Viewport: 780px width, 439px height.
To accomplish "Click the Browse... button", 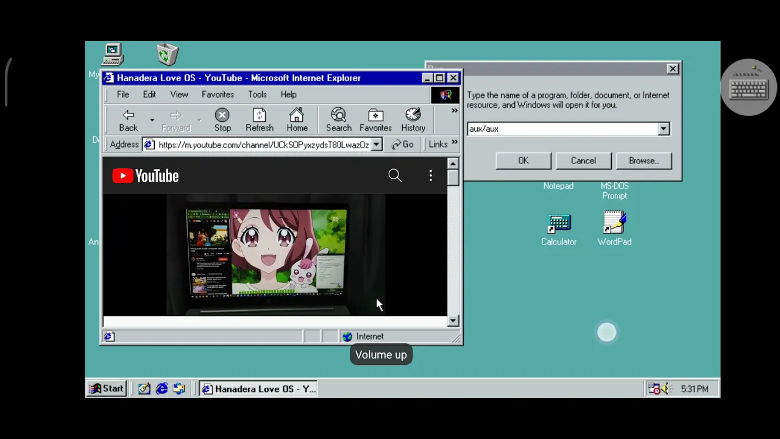I will (x=643, y=160).
